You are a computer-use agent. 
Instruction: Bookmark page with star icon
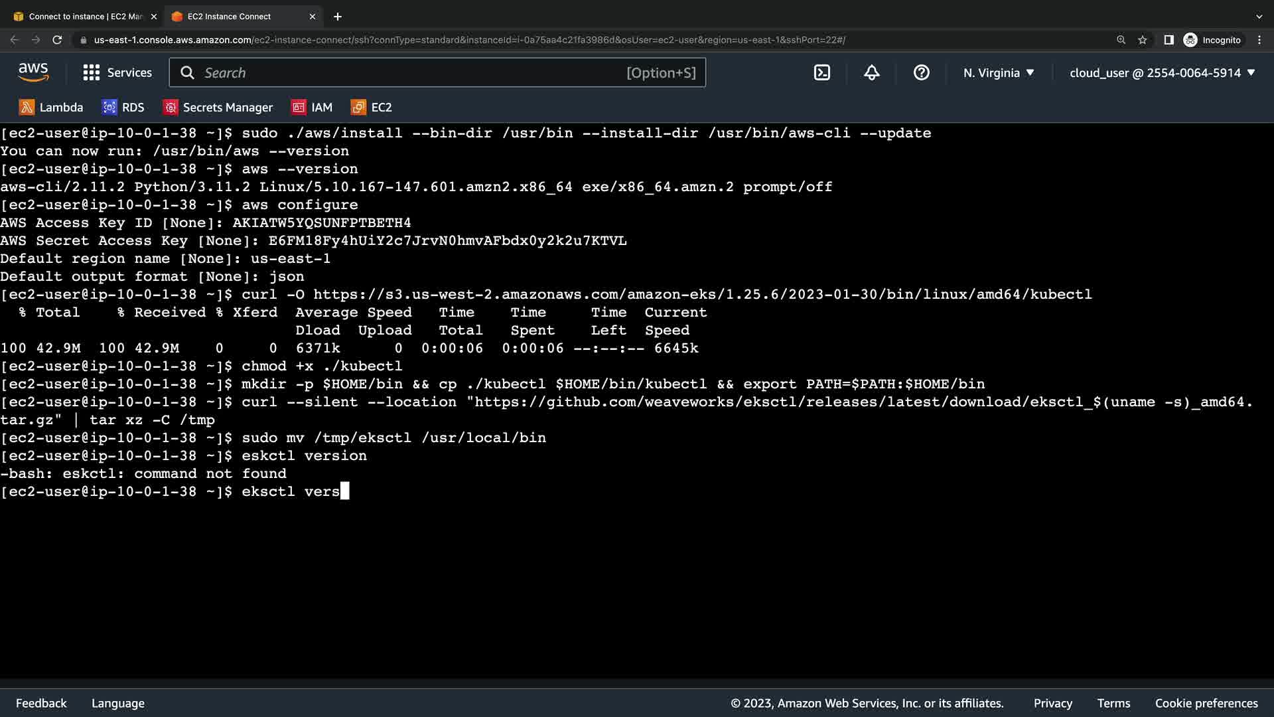coord(1142,40)
